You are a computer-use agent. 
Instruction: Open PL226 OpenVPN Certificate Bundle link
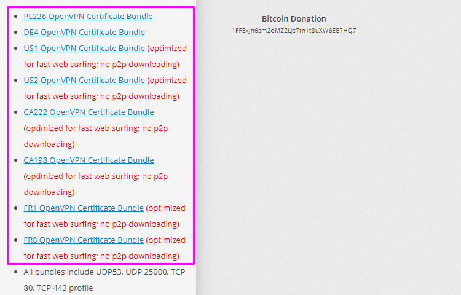[x=88, y=16]
